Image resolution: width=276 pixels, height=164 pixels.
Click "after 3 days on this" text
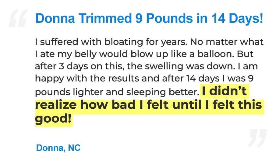80,66
